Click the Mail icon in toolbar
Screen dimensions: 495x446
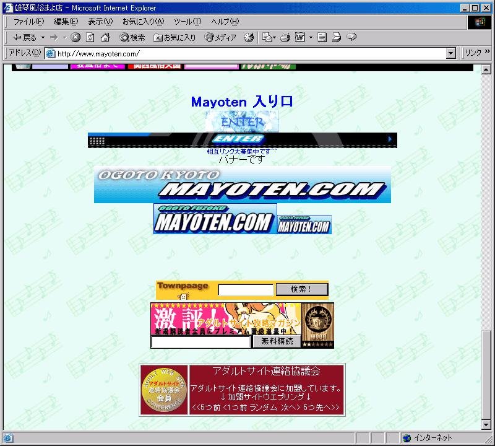pos(269,38)
